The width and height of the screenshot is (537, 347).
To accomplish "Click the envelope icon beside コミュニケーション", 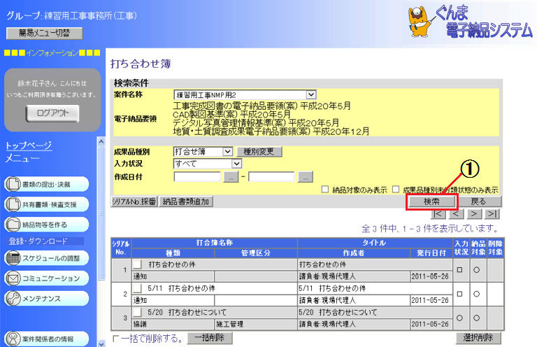I will tap(13, 278).
